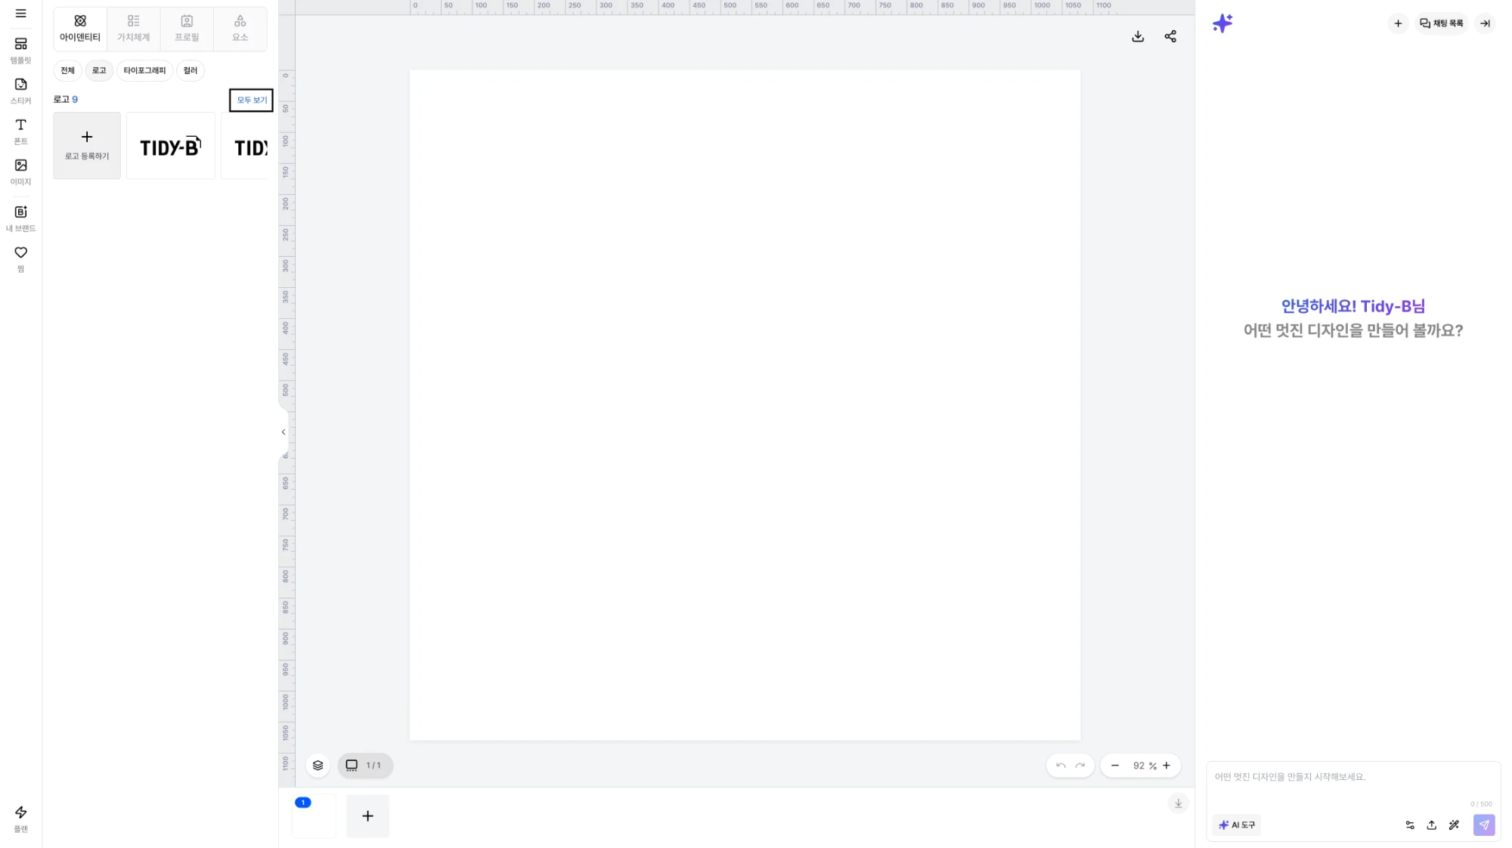Switch to the 요소 tab

pyautogui.click(x=240, y=29)
